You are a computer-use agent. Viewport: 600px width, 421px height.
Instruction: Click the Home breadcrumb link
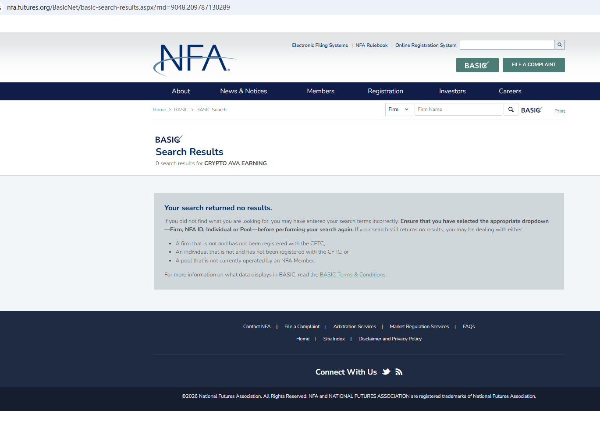click(x=160, y=110)
